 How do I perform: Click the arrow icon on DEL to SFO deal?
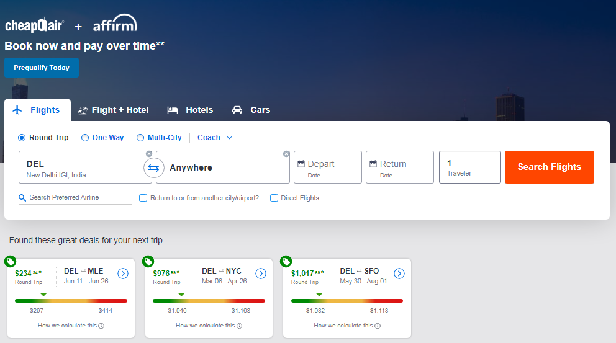pos(399,274)
